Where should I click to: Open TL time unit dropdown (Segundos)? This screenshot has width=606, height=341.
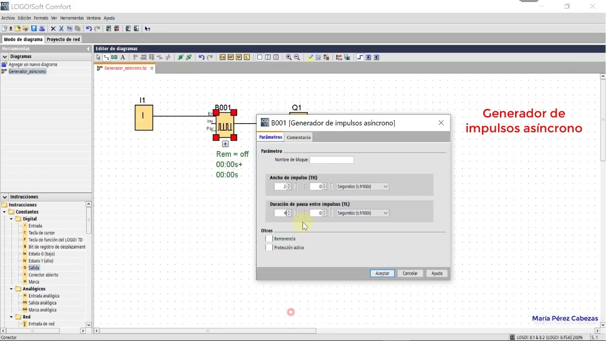[362, 213]
